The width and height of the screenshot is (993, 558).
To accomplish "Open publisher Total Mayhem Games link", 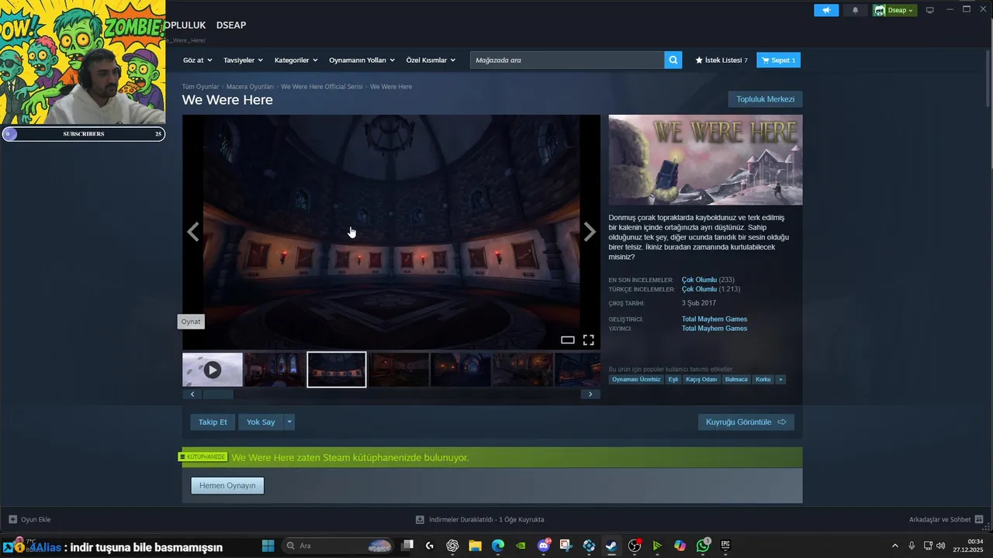I will (x=714, y=329).
